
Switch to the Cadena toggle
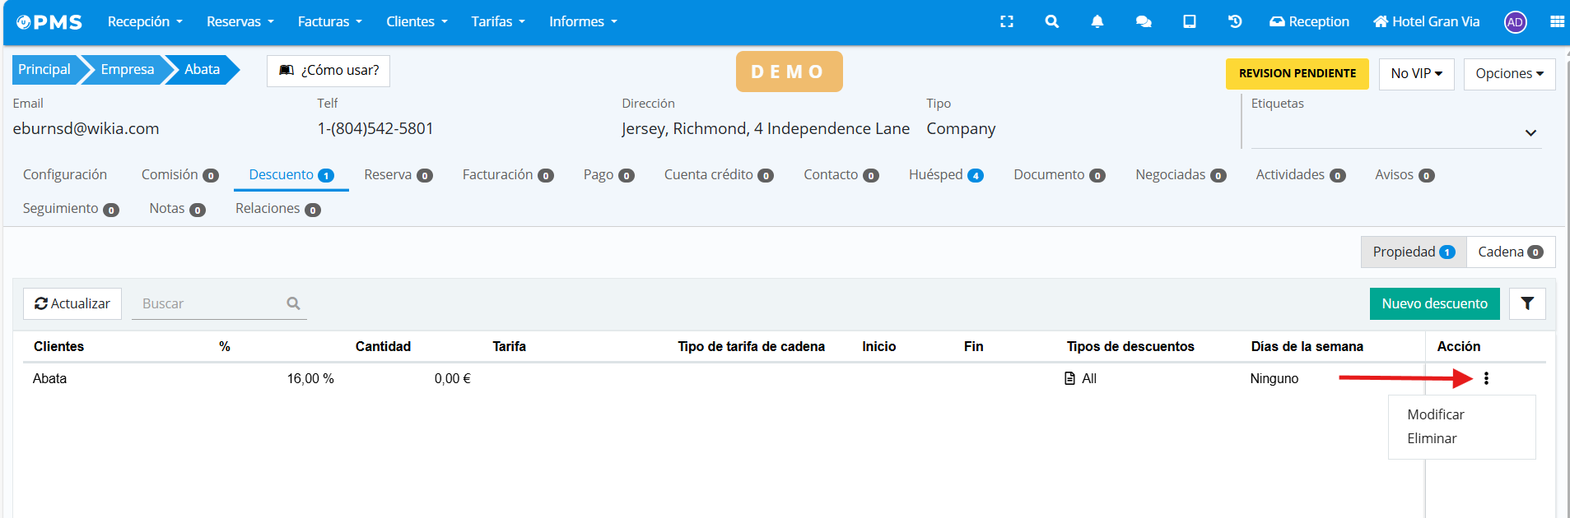click(1510, 252)
